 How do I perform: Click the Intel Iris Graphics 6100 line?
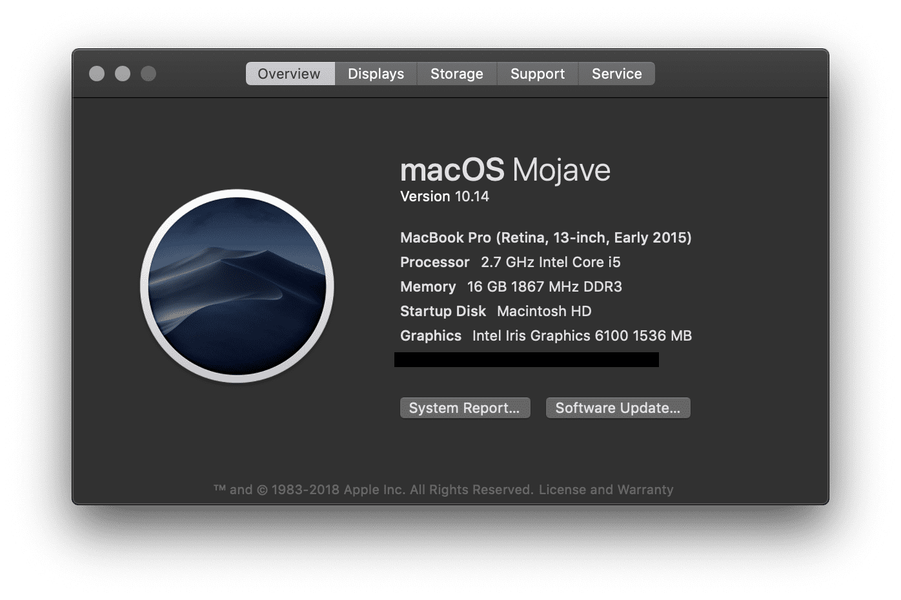pyautogui.click(x=545, y=335)
